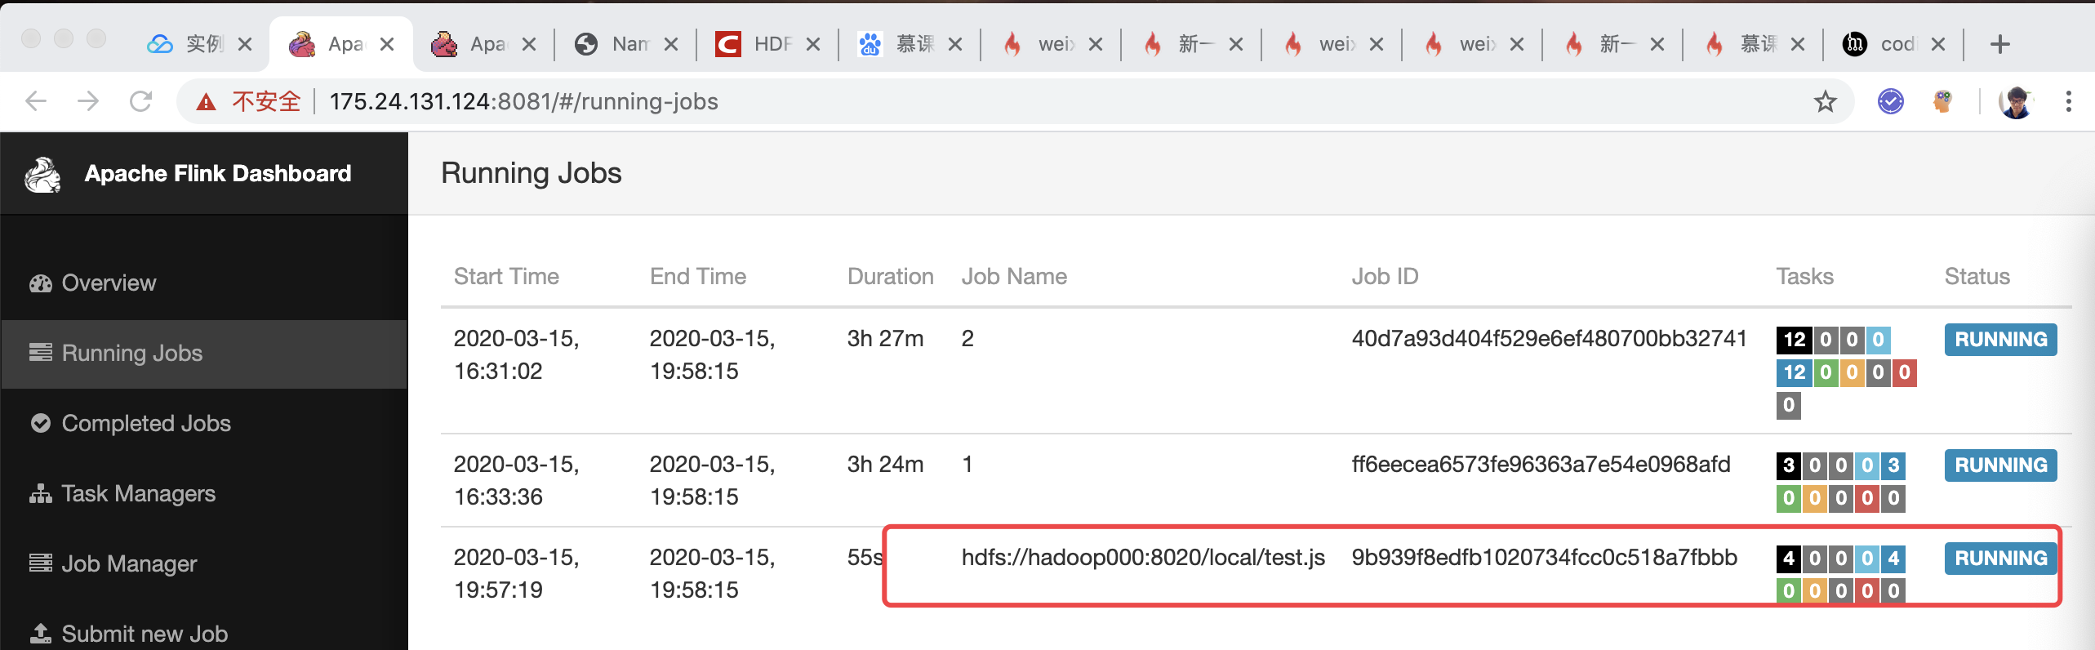Click job ID ff6eecea6573fe96363a7e54e0968afd
Image resolution: width=2095 pixels, height=650 pixels.
1541,465
